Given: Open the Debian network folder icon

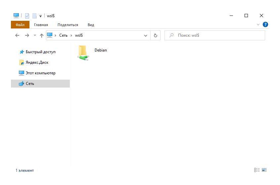Looking at the screenshot, I should coord(83,53).
